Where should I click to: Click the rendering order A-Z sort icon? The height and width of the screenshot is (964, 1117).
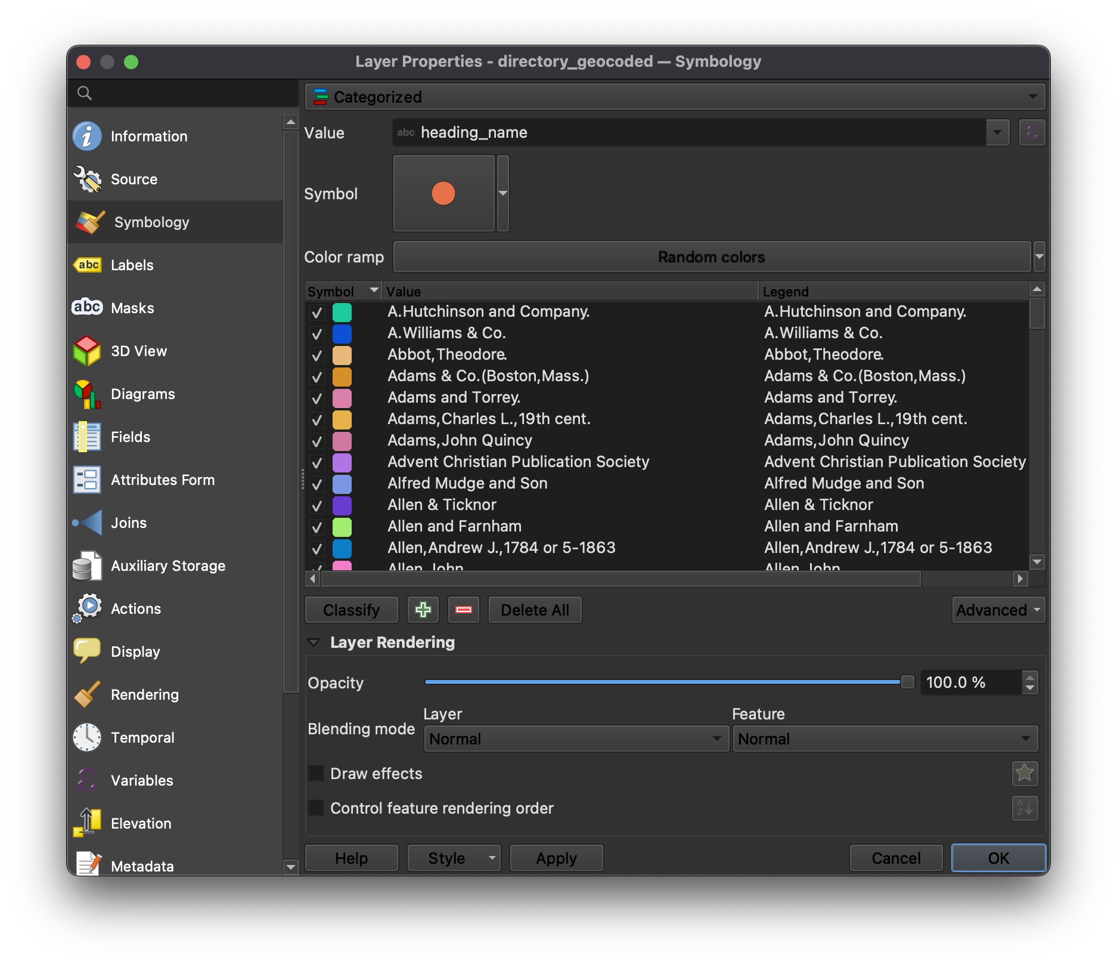(x=1025, y=808)
